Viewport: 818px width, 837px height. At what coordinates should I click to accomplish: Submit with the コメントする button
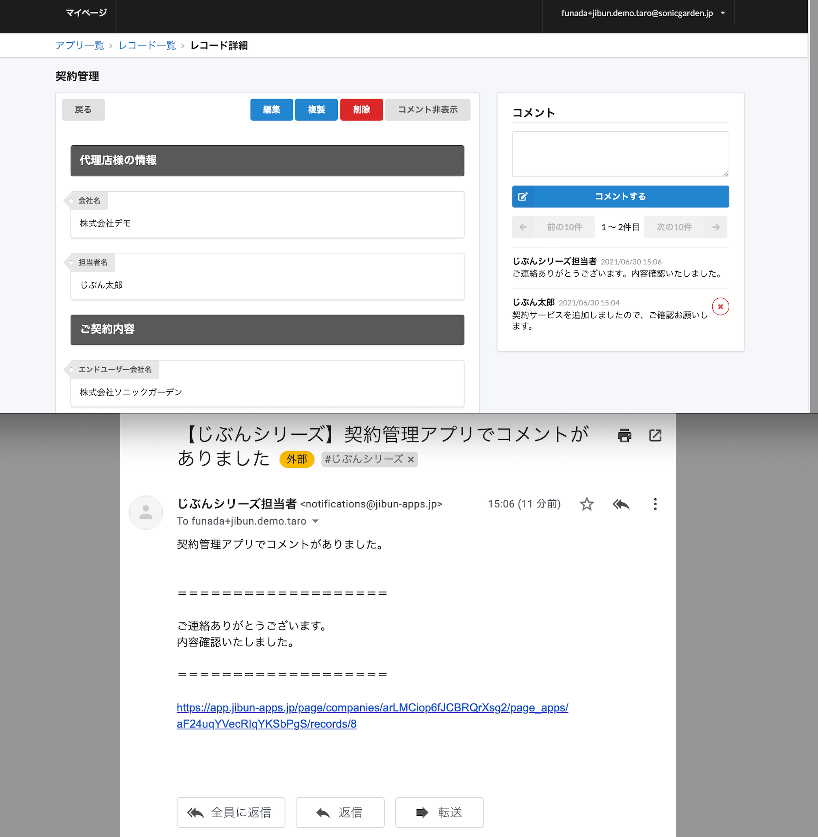(x=620, y=196)
